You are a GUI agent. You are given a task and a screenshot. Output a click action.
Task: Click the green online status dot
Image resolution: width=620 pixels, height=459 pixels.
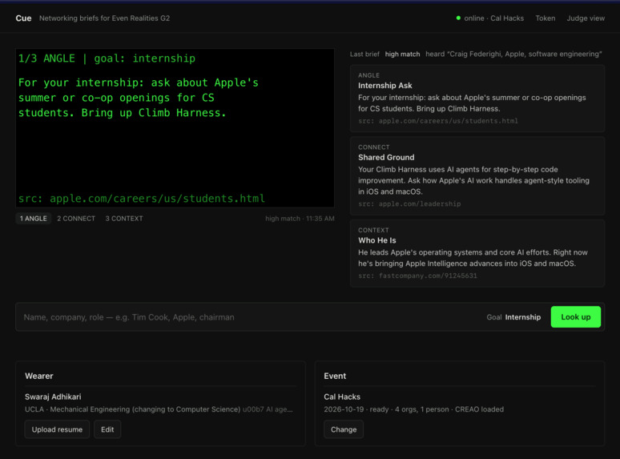[x=458, y=18]
